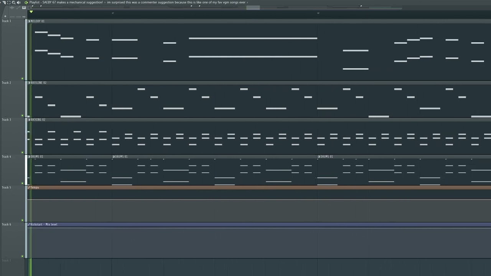
Task: Select the Track 4 header label
Action: click(7, 156)
